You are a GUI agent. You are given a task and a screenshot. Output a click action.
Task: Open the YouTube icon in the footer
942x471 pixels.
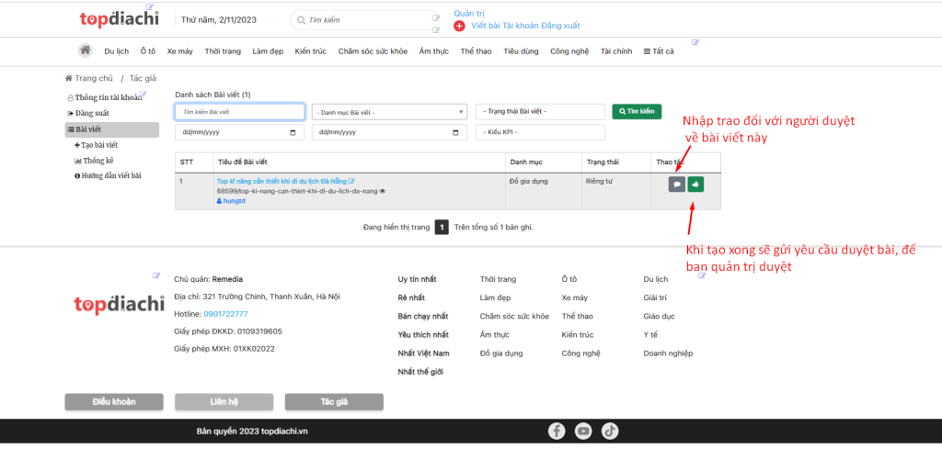(x=583, y=431)
